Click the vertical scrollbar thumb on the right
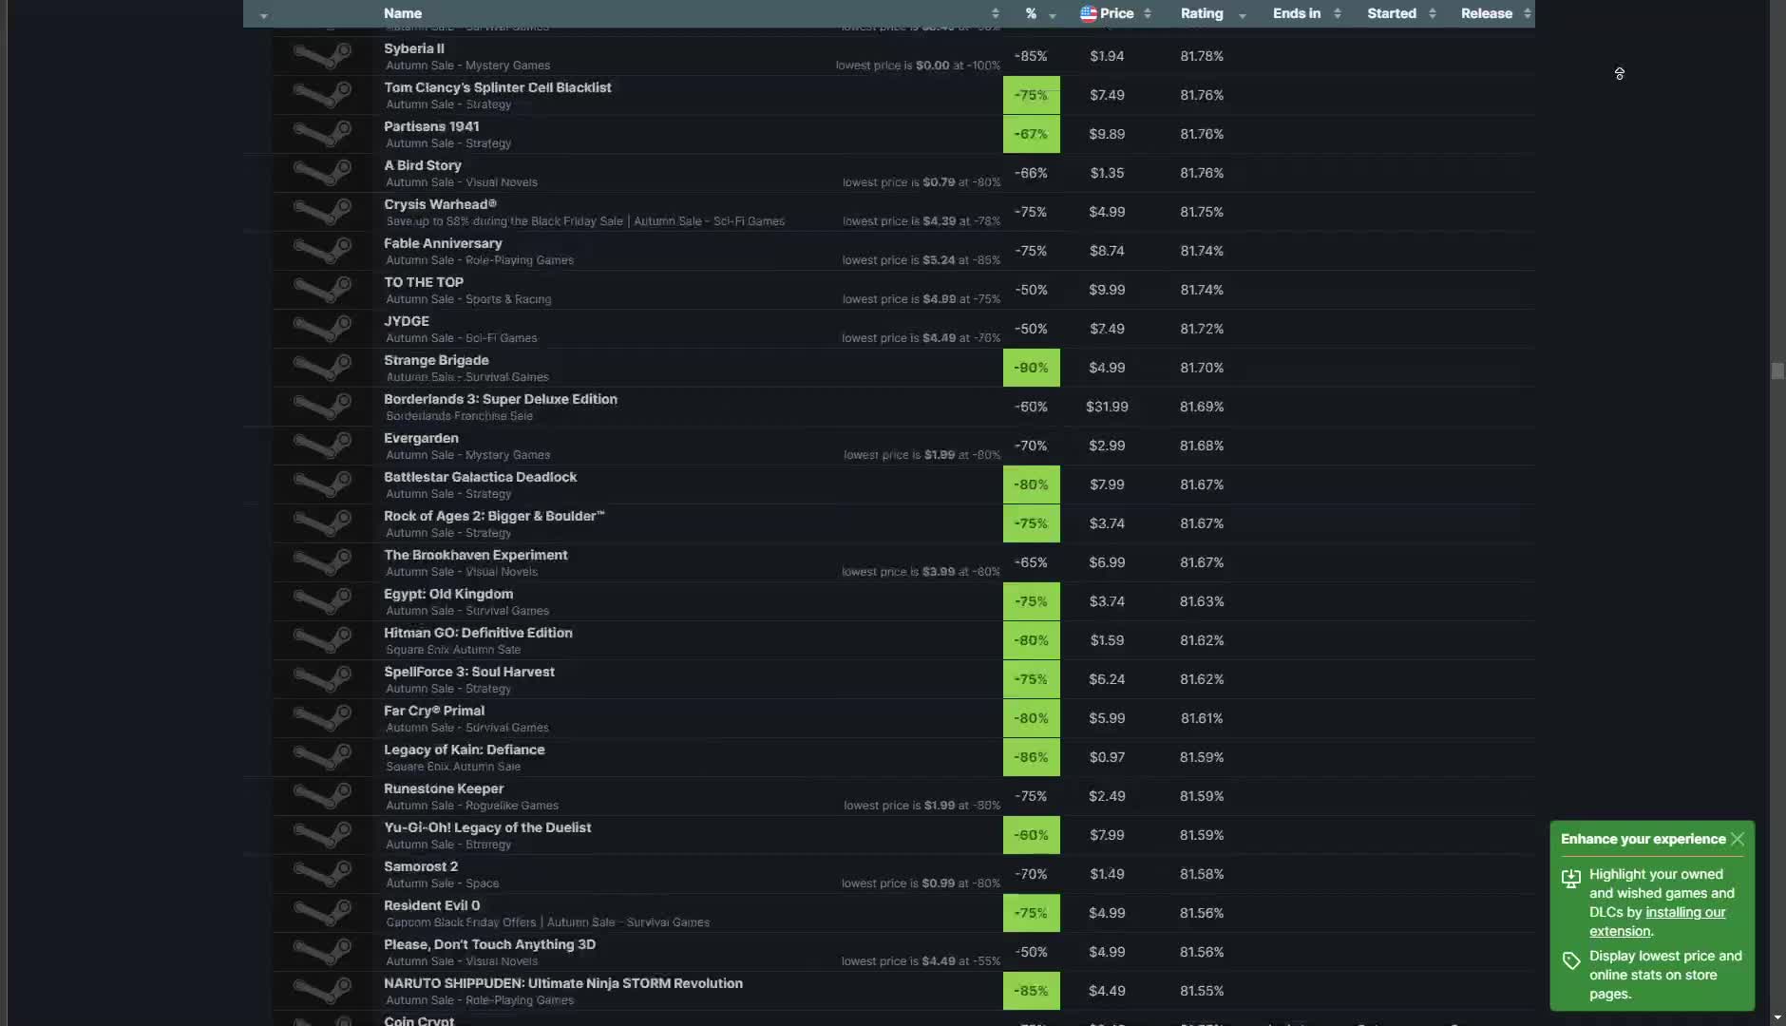The image size is (1786, 1026). click(1777, 370)
